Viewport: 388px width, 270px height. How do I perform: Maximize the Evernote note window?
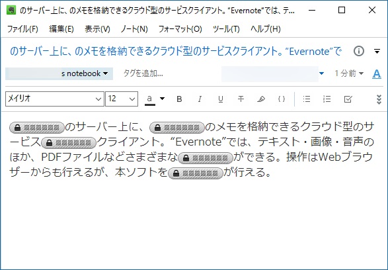(x=342, y=10)
